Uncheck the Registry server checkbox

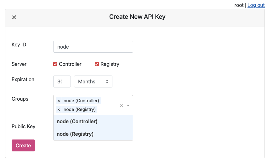pyautogui.click(x=97, y=64)
